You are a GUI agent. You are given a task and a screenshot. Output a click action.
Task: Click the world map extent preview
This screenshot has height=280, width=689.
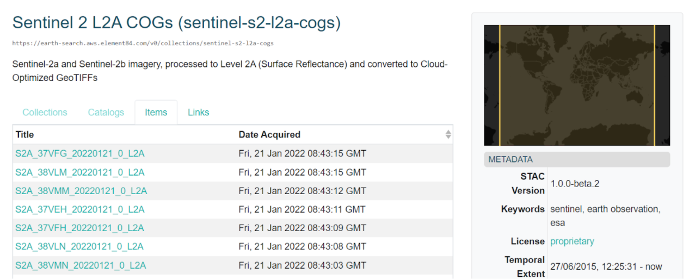[577, 85]
